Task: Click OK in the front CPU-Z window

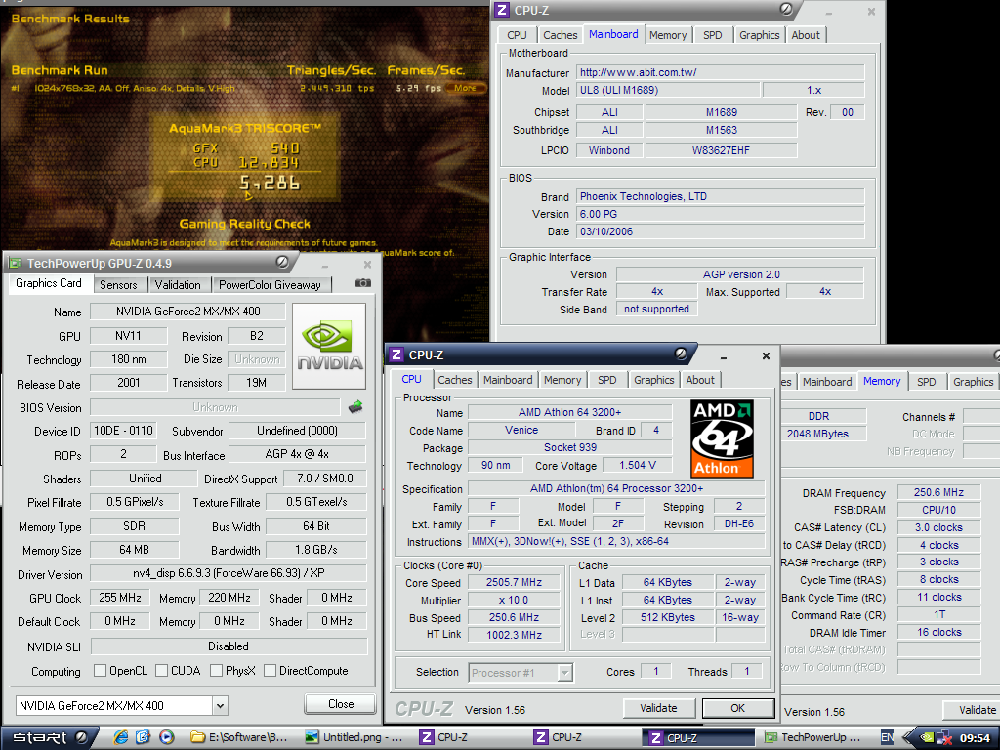Action: coord(738,708)
